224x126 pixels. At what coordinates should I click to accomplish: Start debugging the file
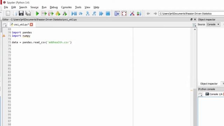(74, 14)
